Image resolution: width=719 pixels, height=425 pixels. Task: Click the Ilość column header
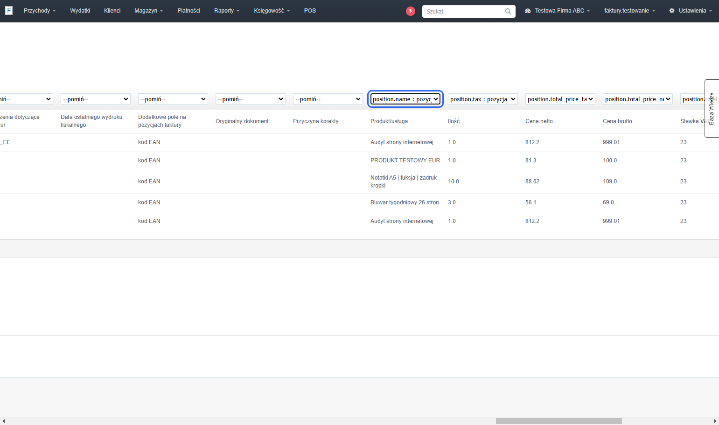click(x=454, y=121)
